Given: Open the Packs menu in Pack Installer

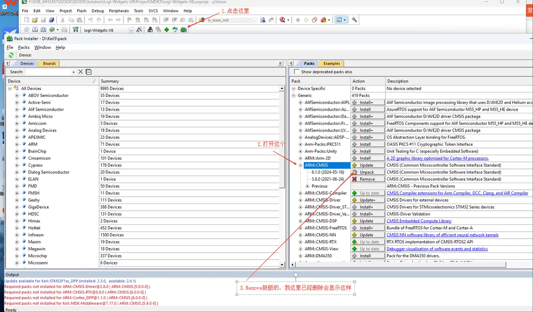Looking at the screenshot, I should pyautogui.click(x=24, y=47).
